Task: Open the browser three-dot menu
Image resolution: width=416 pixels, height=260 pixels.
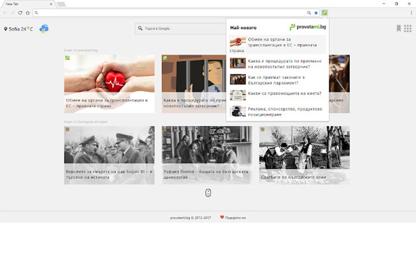Action: coord(412,13)
